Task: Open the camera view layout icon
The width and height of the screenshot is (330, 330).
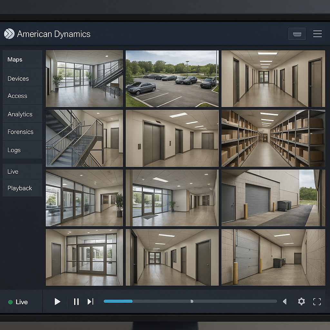Action: pyautogui.click(x=296, y=34)
